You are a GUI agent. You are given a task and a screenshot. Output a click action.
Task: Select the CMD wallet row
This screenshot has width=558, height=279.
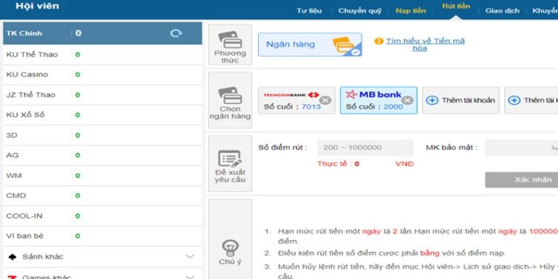[103, 196]
